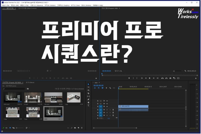Click Mark Out in Program monitor
Screen dimensions: 201x134
point(137,78)
